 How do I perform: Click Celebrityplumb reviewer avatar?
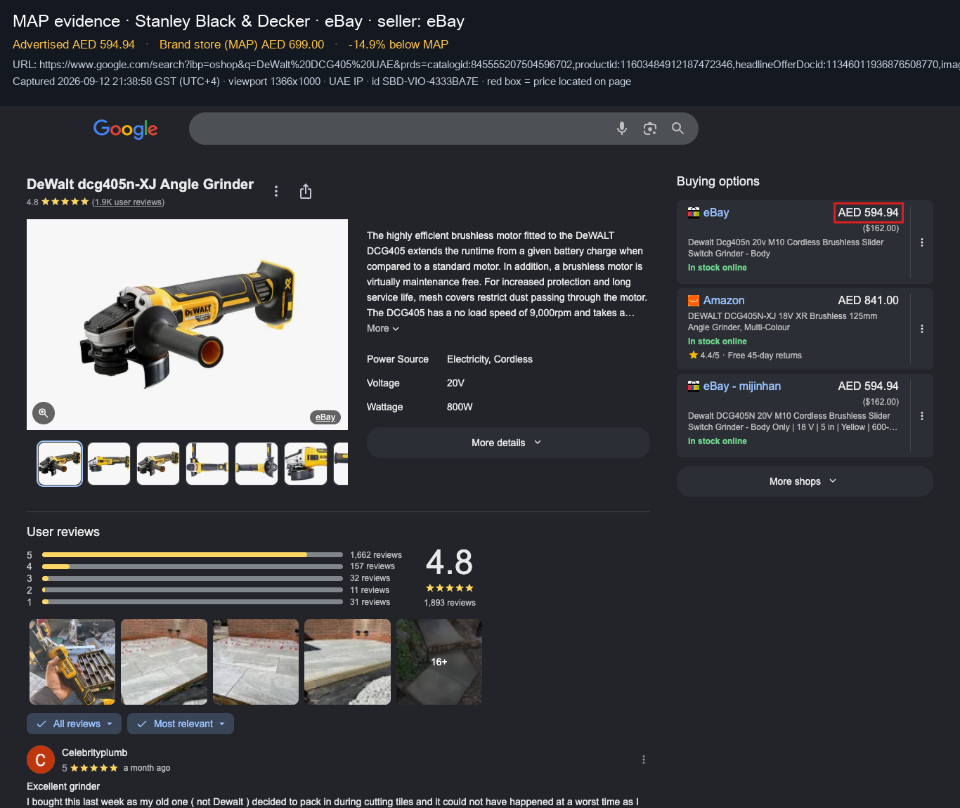coord(41,760)
